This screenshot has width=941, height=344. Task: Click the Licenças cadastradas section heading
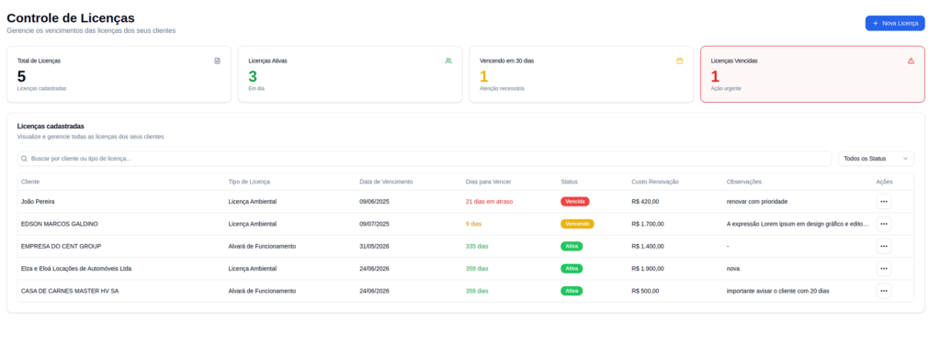[51, 126]
